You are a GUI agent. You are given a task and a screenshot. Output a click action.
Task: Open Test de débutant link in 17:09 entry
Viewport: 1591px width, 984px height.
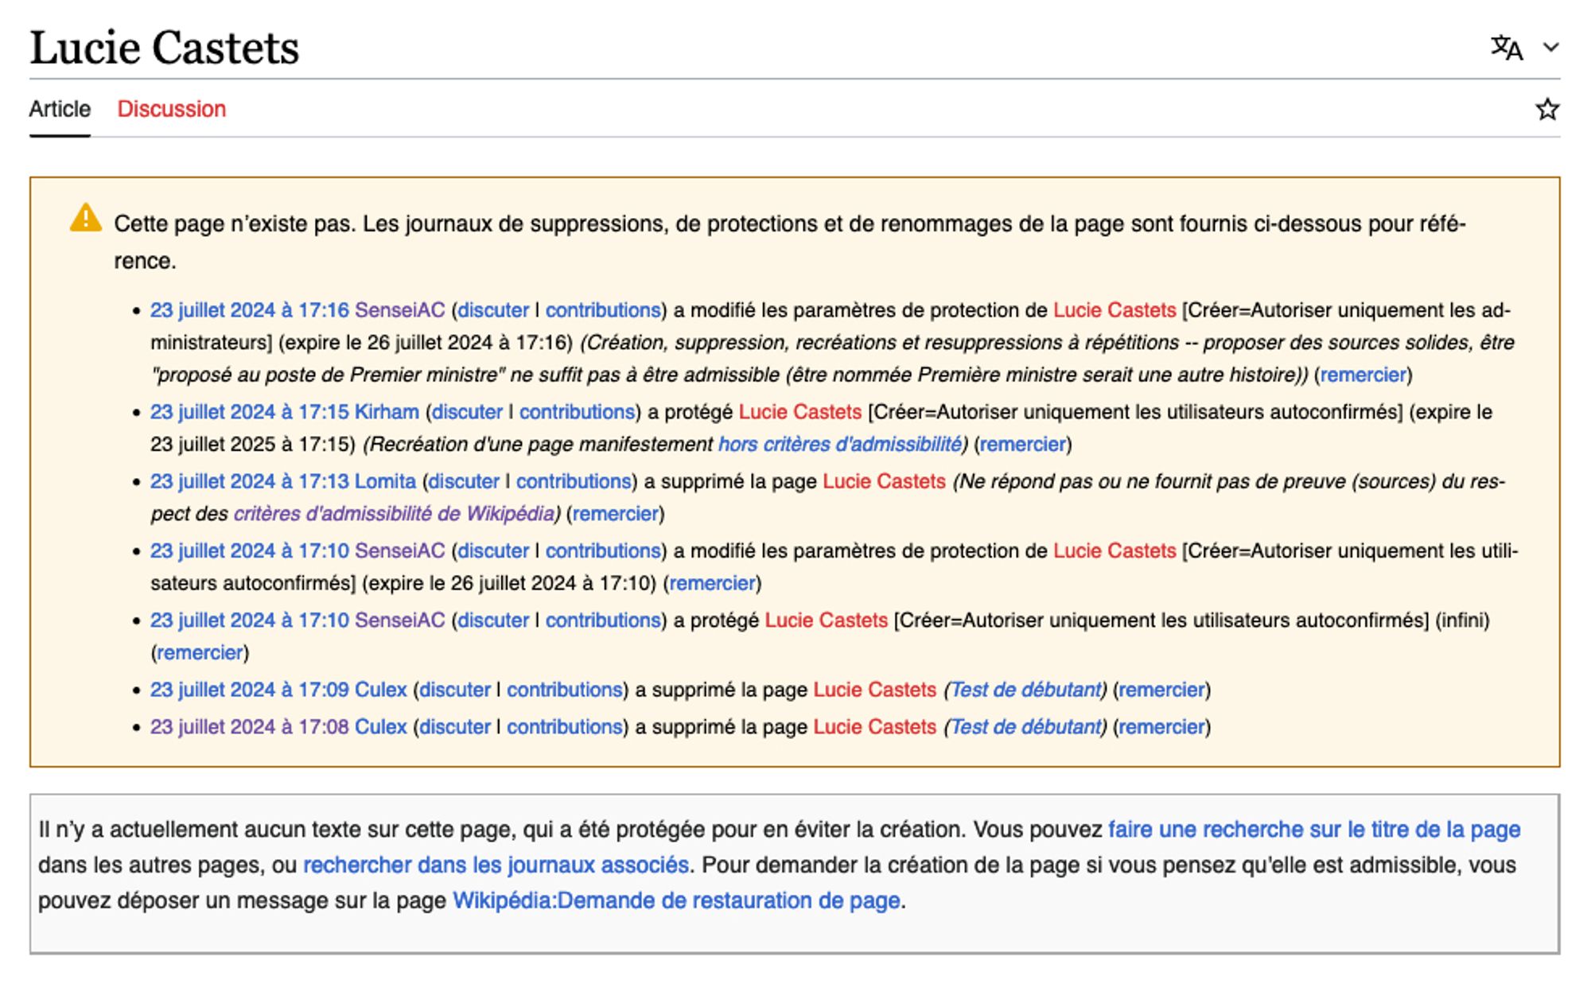(1025, 690)
